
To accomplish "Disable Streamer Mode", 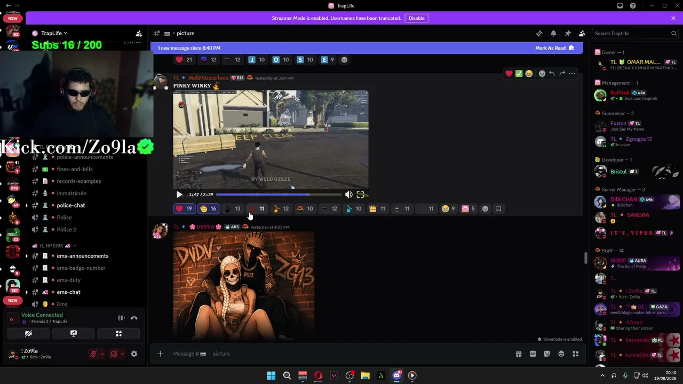I will click(x=416, y=18).
